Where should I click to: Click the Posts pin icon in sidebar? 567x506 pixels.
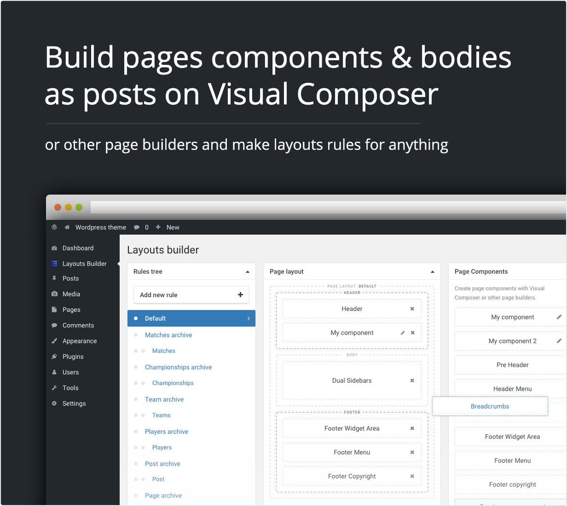pos(54,278)
